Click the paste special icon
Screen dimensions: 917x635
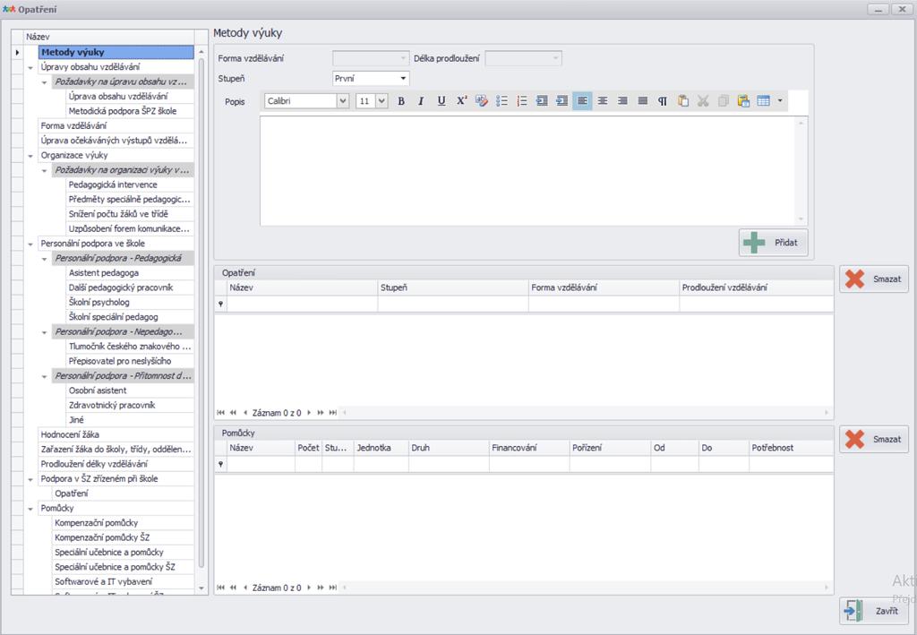(x=743, y=101)
